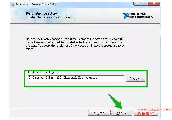Open the Browse... folder chooser

coord(136,79)
